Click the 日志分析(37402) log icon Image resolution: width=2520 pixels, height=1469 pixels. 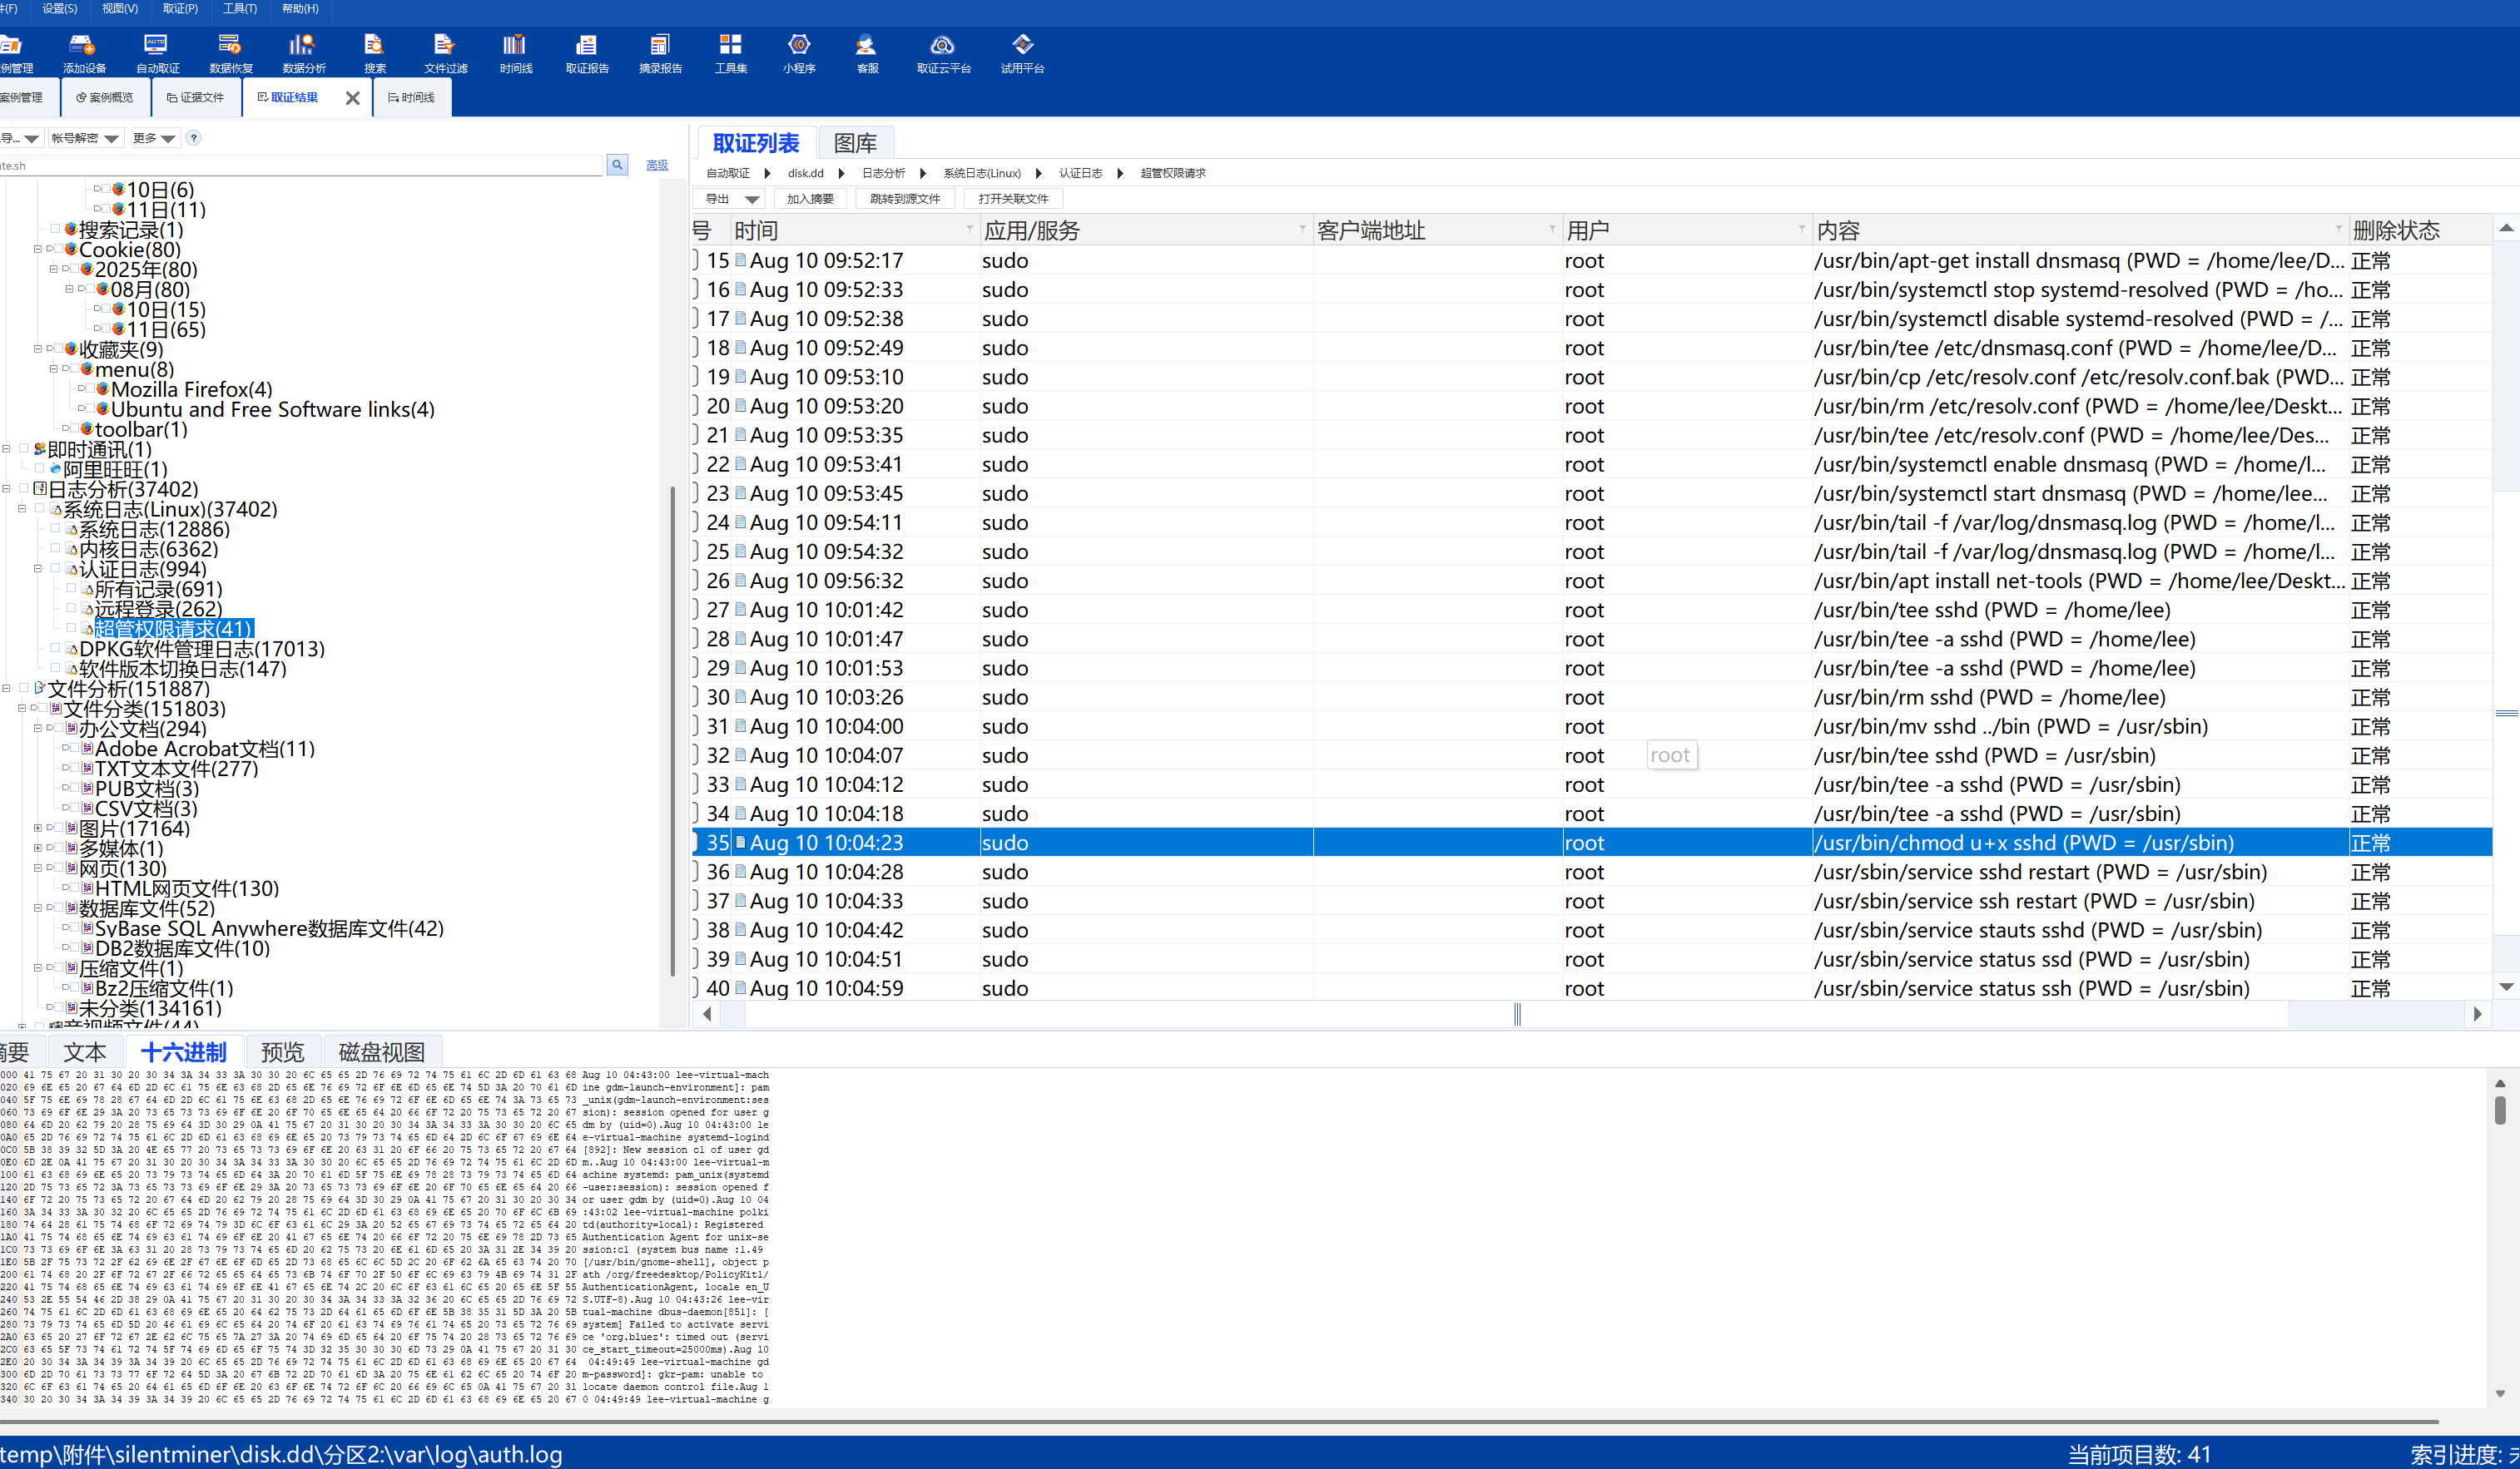[40, 488]
